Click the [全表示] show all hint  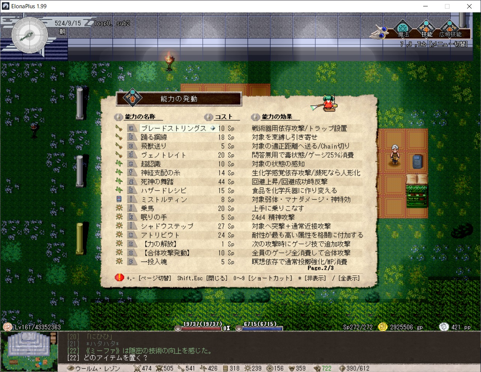[349, 278]
